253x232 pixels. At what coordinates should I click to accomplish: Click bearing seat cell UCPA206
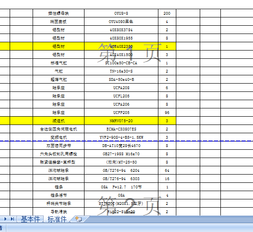click(121, 104)
